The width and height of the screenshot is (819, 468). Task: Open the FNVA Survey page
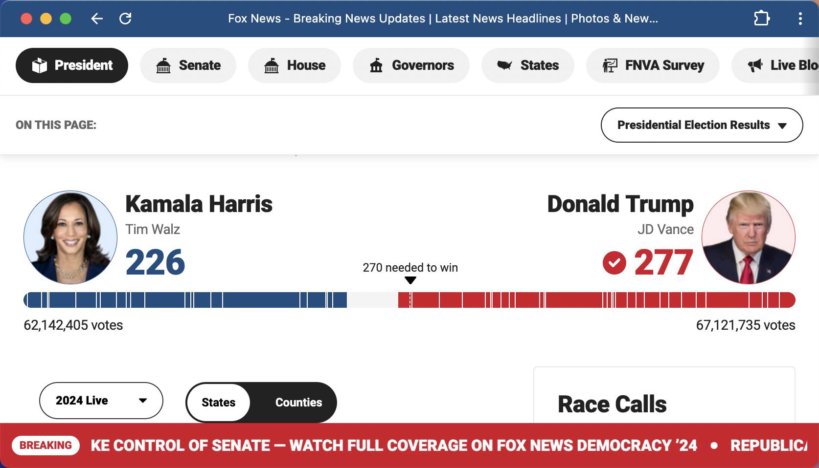[653, 65]
